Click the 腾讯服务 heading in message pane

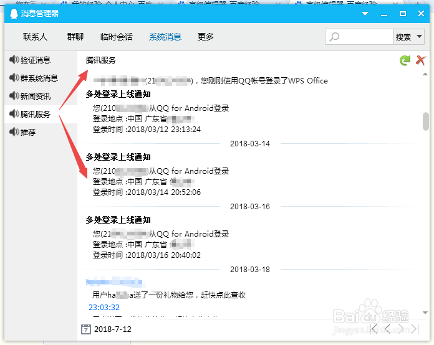[x=101, y=60]
